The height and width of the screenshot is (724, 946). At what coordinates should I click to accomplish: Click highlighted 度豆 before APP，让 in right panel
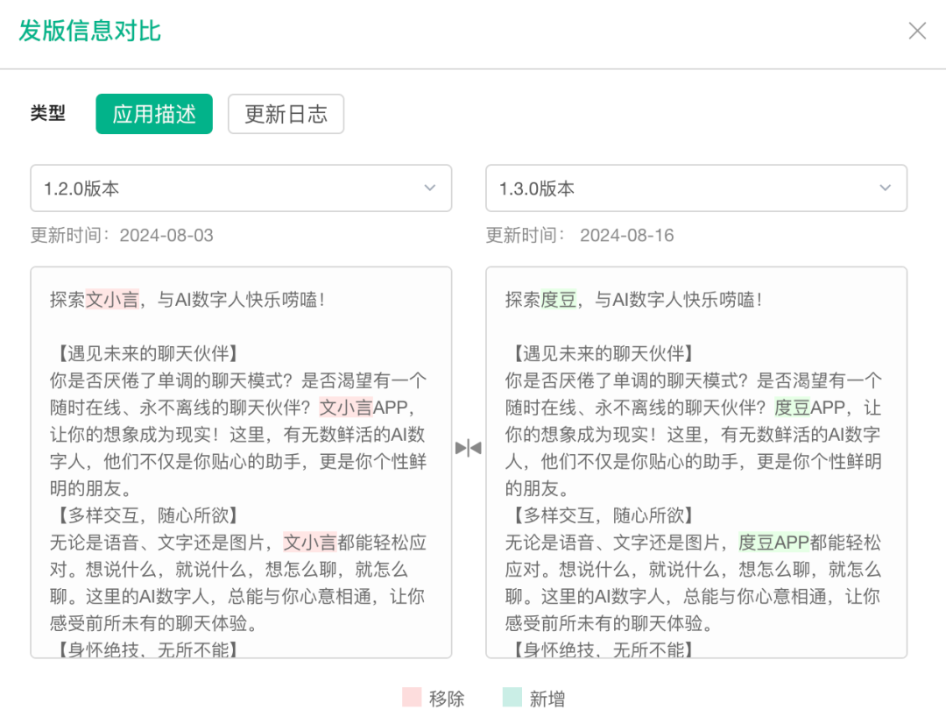tap(792, 407)
